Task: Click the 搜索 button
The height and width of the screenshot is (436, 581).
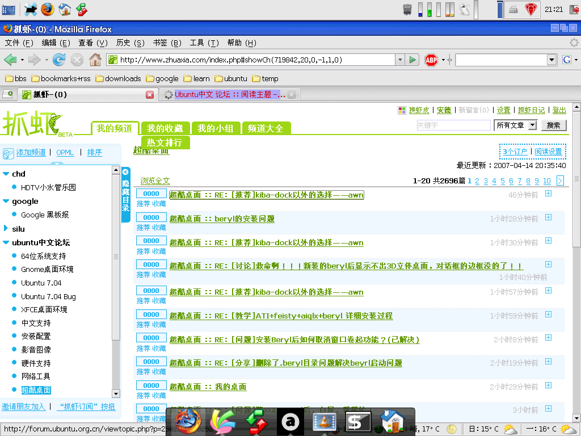Action: point(554,125)
